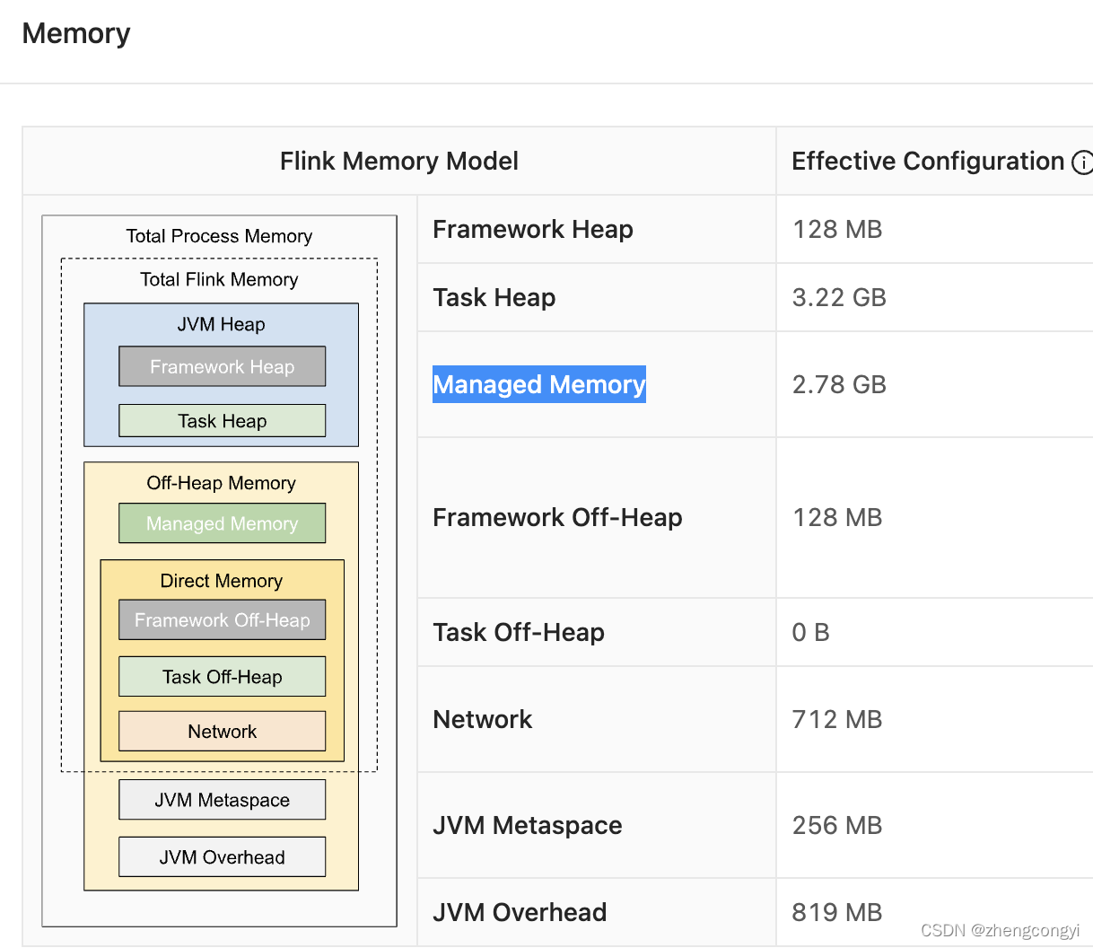Click the Framework Heap table row label
This screenshot has width=1093, height=948.
tap(533, 230)
